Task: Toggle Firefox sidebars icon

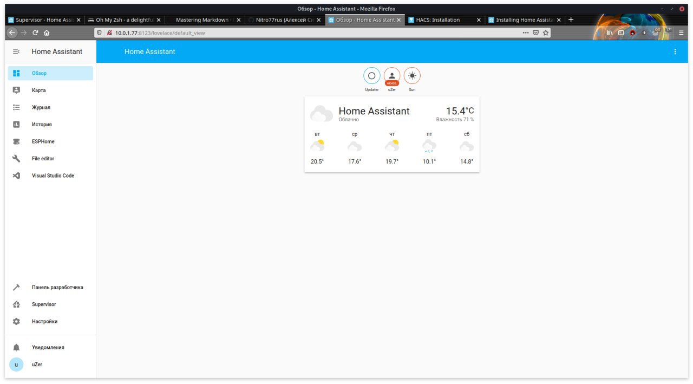Action: pos(621,32)
